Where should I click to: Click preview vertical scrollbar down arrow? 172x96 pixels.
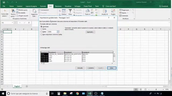click(x=114, y=61)
